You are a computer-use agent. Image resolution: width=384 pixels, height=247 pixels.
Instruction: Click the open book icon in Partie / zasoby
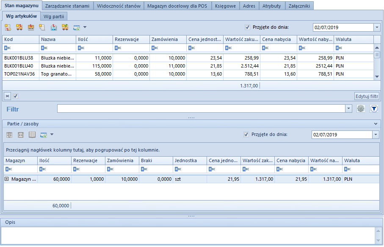click(x=32, y=135)
